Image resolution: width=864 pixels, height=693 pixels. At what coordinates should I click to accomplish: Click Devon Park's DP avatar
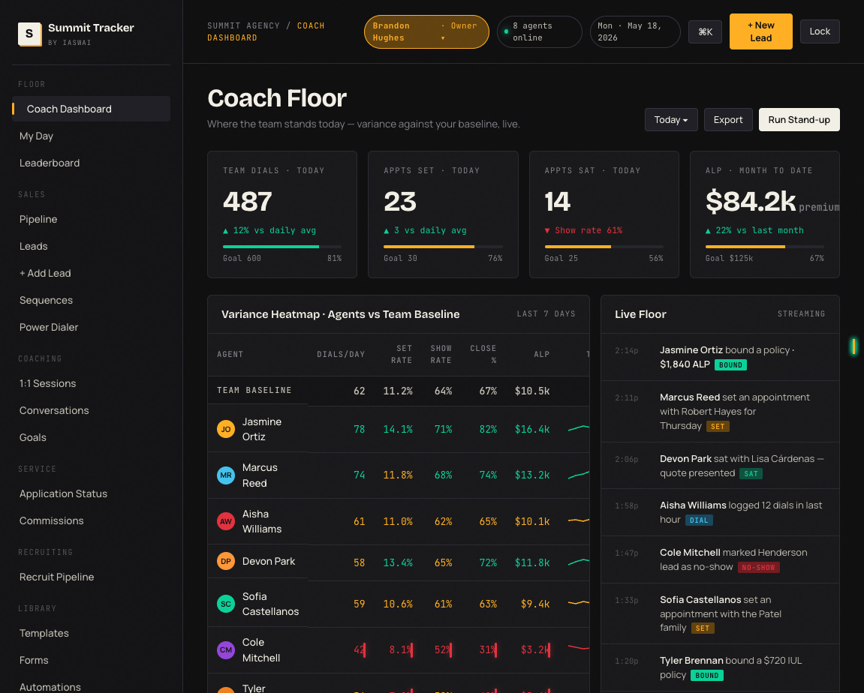click(226, 561)
